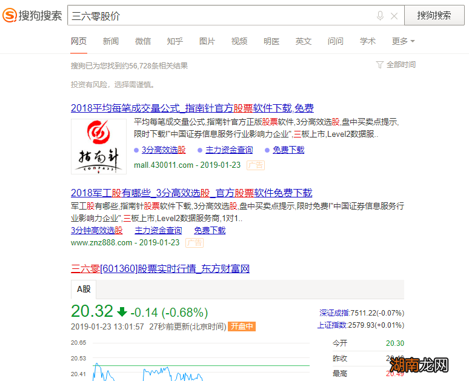Click the microphone voice search icon
Image resolution: width=469 pixels, height=381 pixels.
tap(380, 16)
